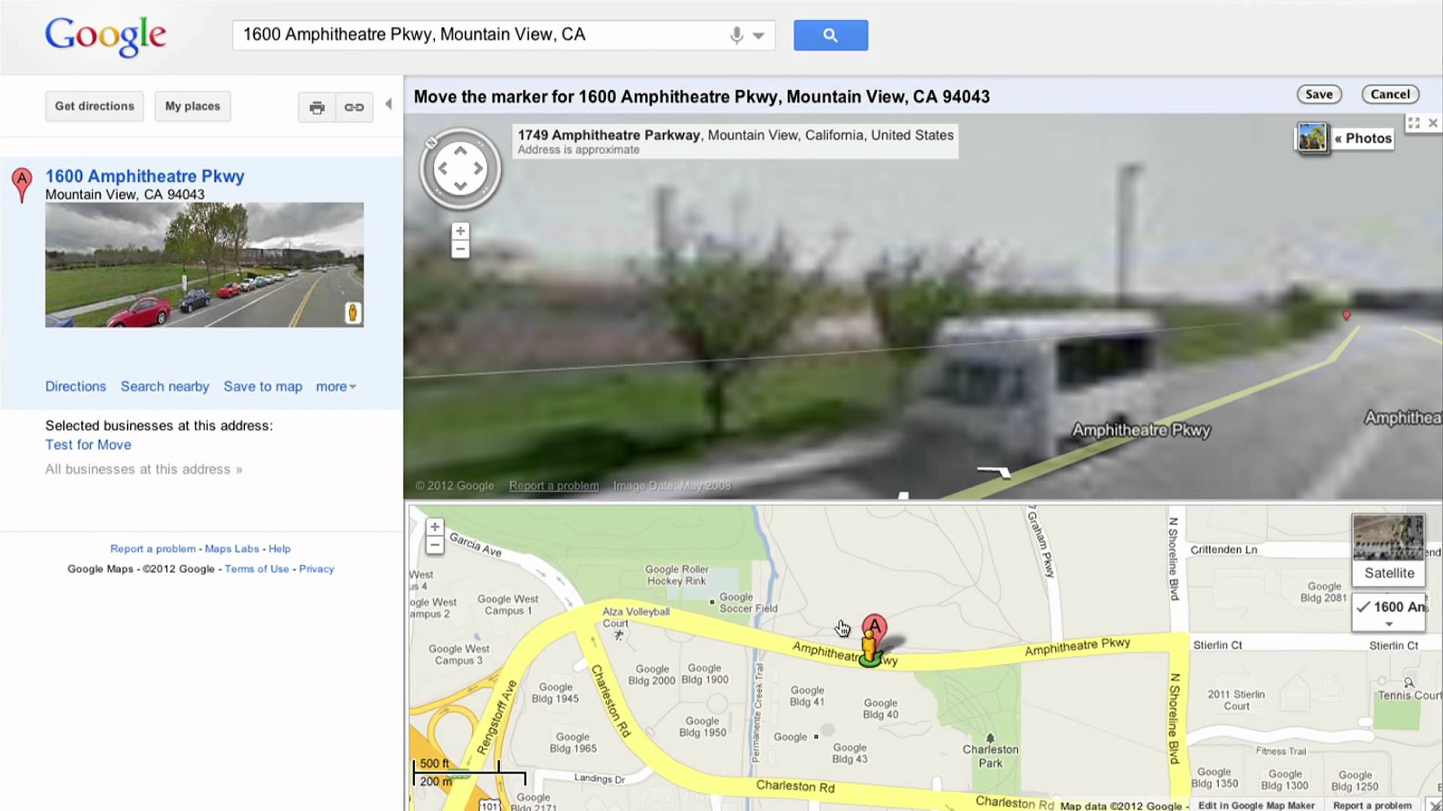The image size is (1443, 811).
Task: Switch to Satellite view
Action: (x=1389, y=549)
